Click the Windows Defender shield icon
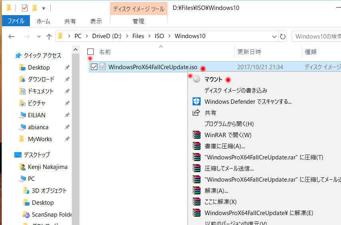 (x=196, y=101)
